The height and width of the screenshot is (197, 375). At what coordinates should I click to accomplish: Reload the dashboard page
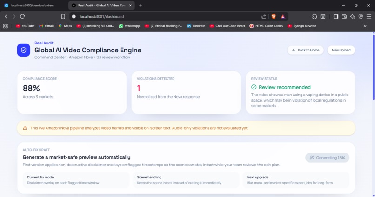pos(22,16)
